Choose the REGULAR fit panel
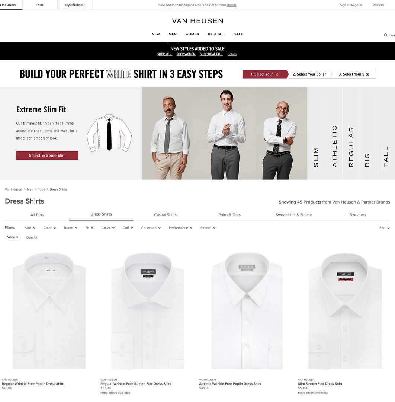395x402 pixels. [351, 133]
